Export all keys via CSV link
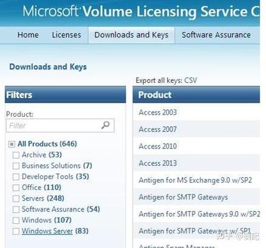The width and height of the screenshot is (266, 248). pyautogui.click(x=191, y=80)
